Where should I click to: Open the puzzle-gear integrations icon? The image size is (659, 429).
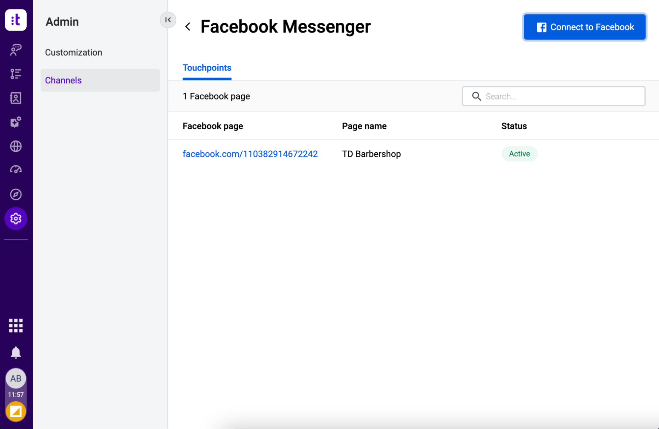pos(15,122)
